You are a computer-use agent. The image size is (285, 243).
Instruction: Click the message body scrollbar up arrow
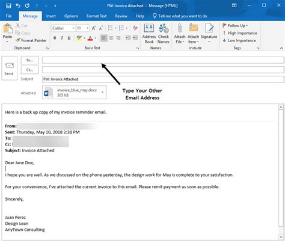click(281, 107)
